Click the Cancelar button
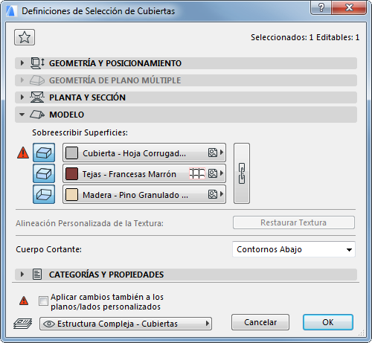372x343 pixels. tap(260, 322)
